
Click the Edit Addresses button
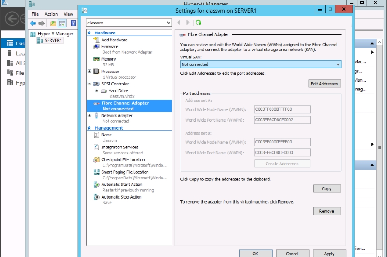point(325,84)
